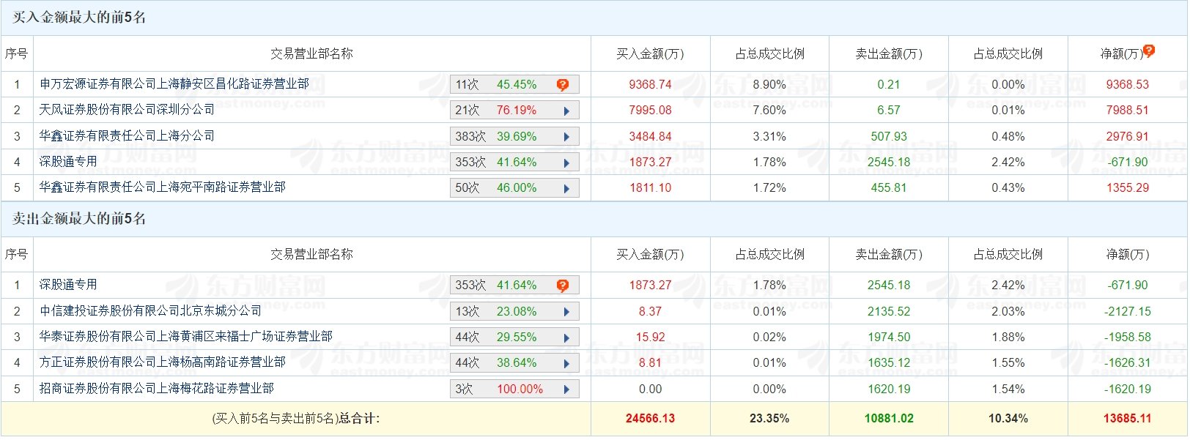Screen dimensions: 1190x440
Task: Click 买入金额(万) header in buy table
Action: (x=650, y=54)
